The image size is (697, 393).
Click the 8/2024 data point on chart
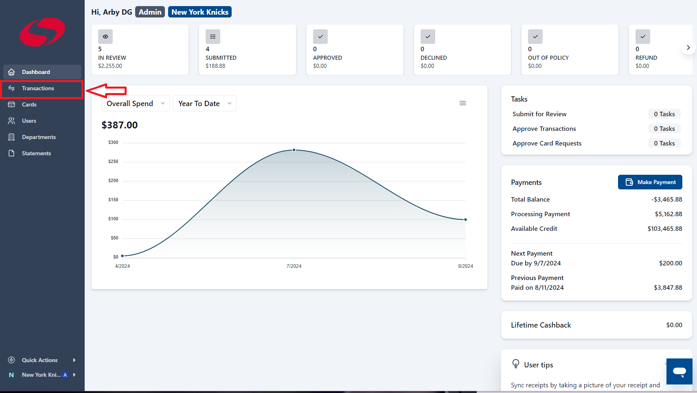tap(465, 219)
